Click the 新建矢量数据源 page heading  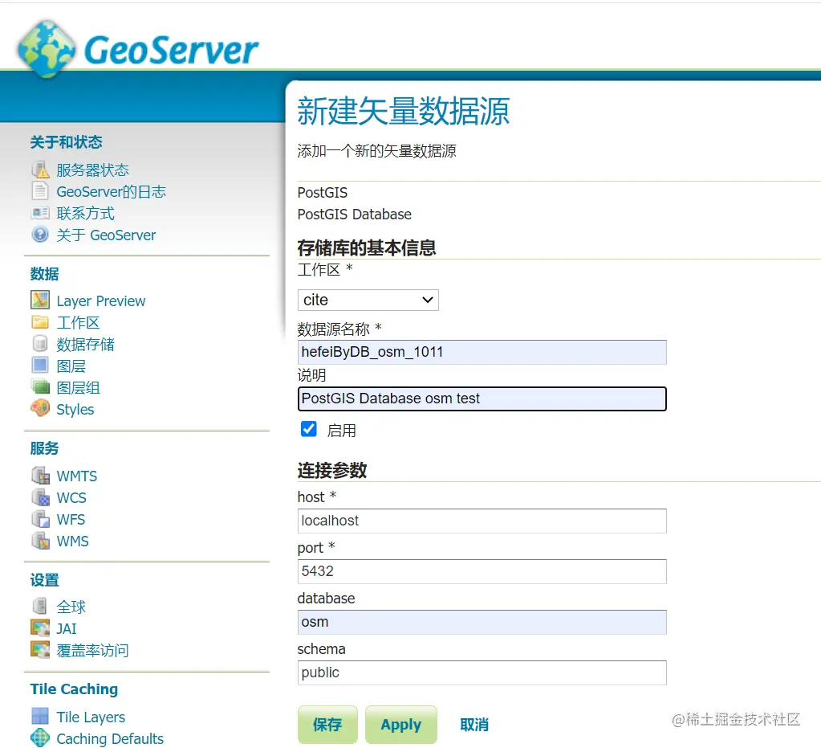click(403, 111)
